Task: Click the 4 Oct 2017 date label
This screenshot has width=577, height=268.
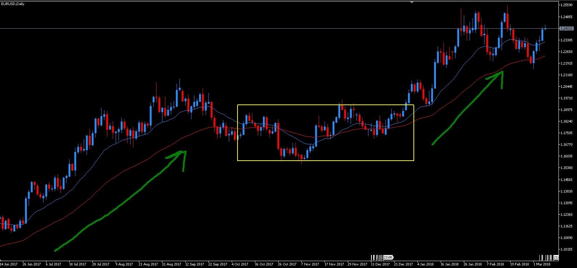Action: [240, 264]
